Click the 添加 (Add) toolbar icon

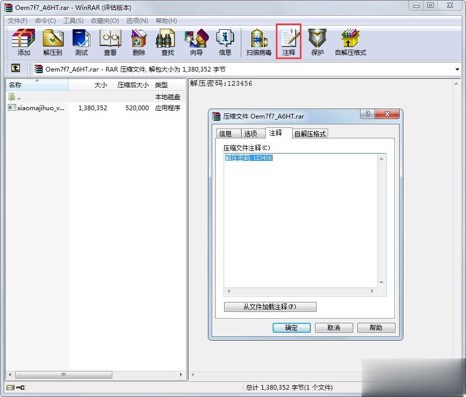click(24, 42)
